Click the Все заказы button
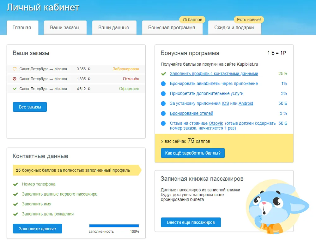 [30, 107]
